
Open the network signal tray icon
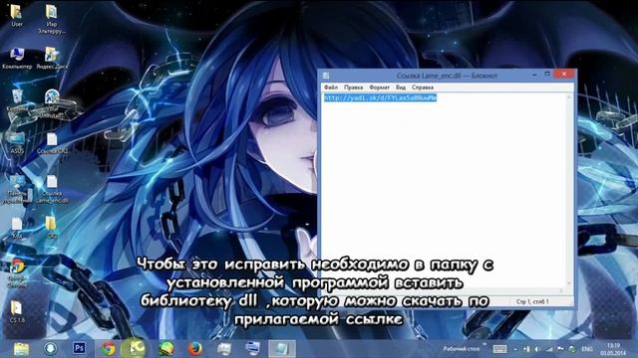click(549, 349)
